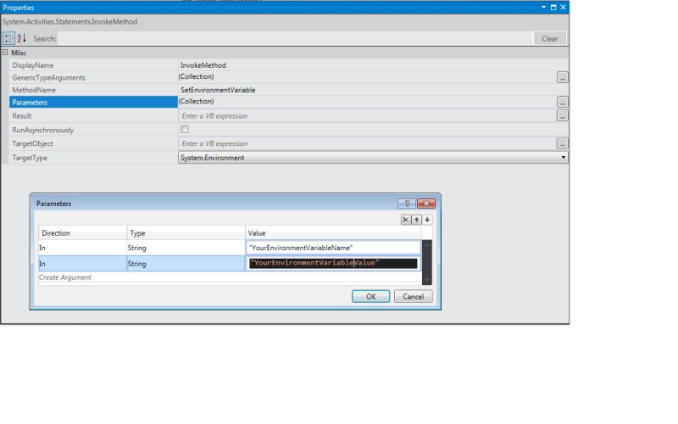Close the Parameters dialog with the red X
Screen dimensions: 678x424
point(426,204)
